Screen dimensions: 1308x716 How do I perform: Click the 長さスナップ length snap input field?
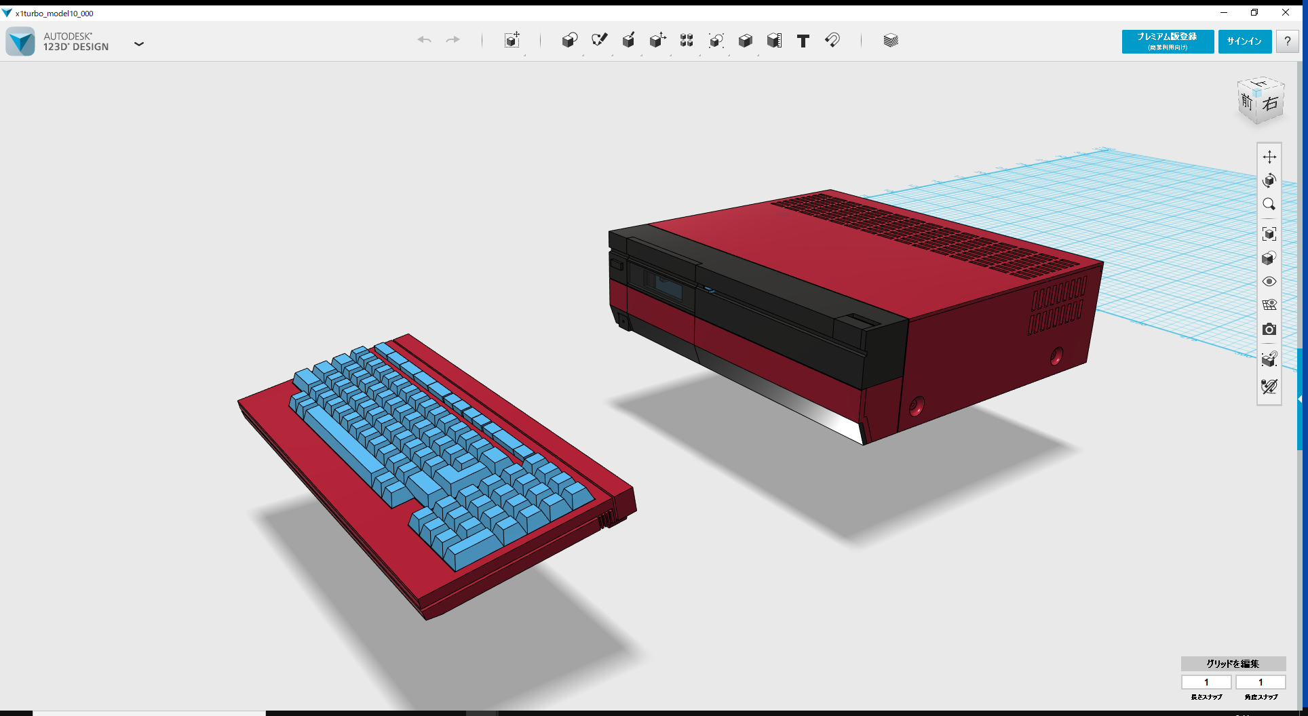pos(1206,682)
